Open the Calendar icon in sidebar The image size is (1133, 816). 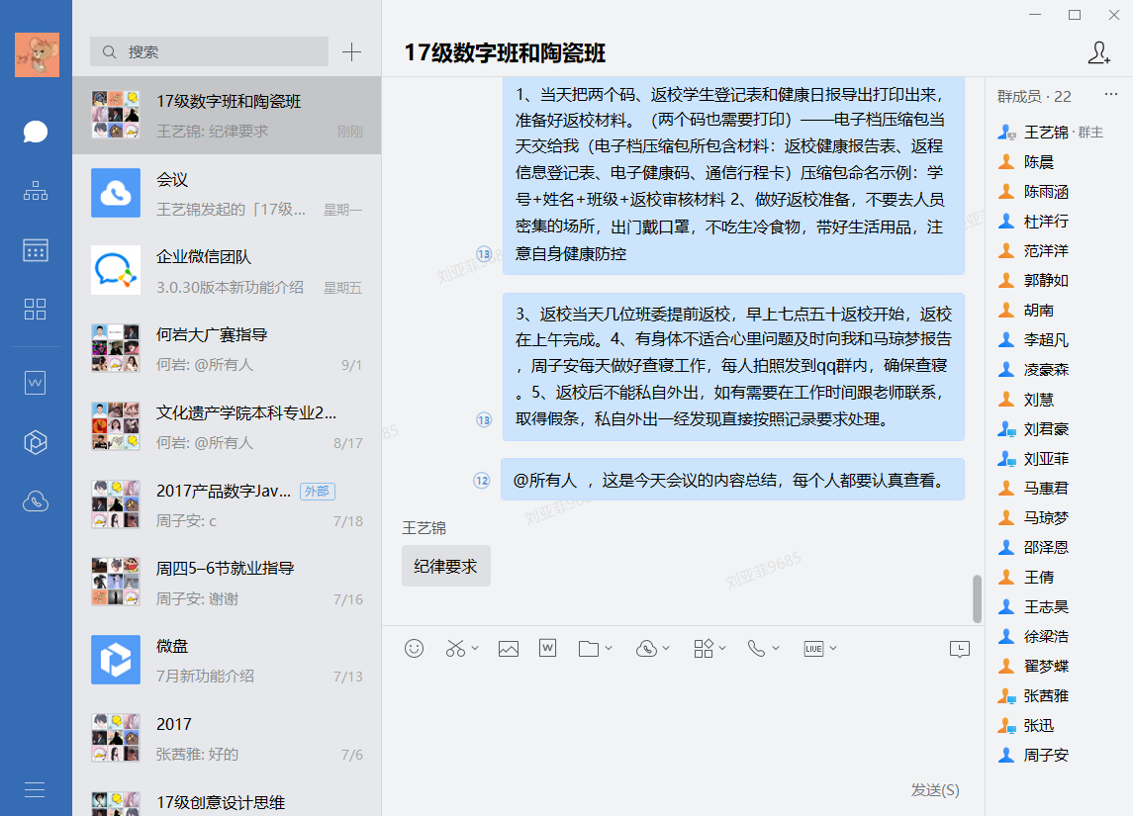36,250
